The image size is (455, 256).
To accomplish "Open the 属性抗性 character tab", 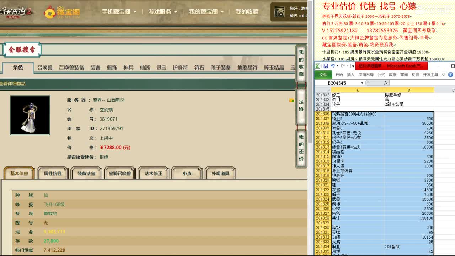I will (53, 173).
